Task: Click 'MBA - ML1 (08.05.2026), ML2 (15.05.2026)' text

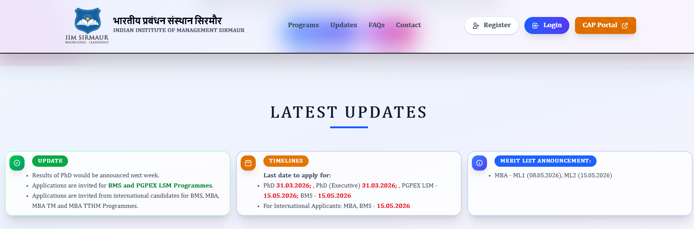Action: [553, 175]
